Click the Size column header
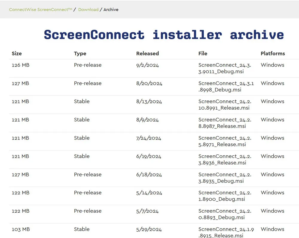This screenshot has height=238, width=299. (x=17, y=53)
